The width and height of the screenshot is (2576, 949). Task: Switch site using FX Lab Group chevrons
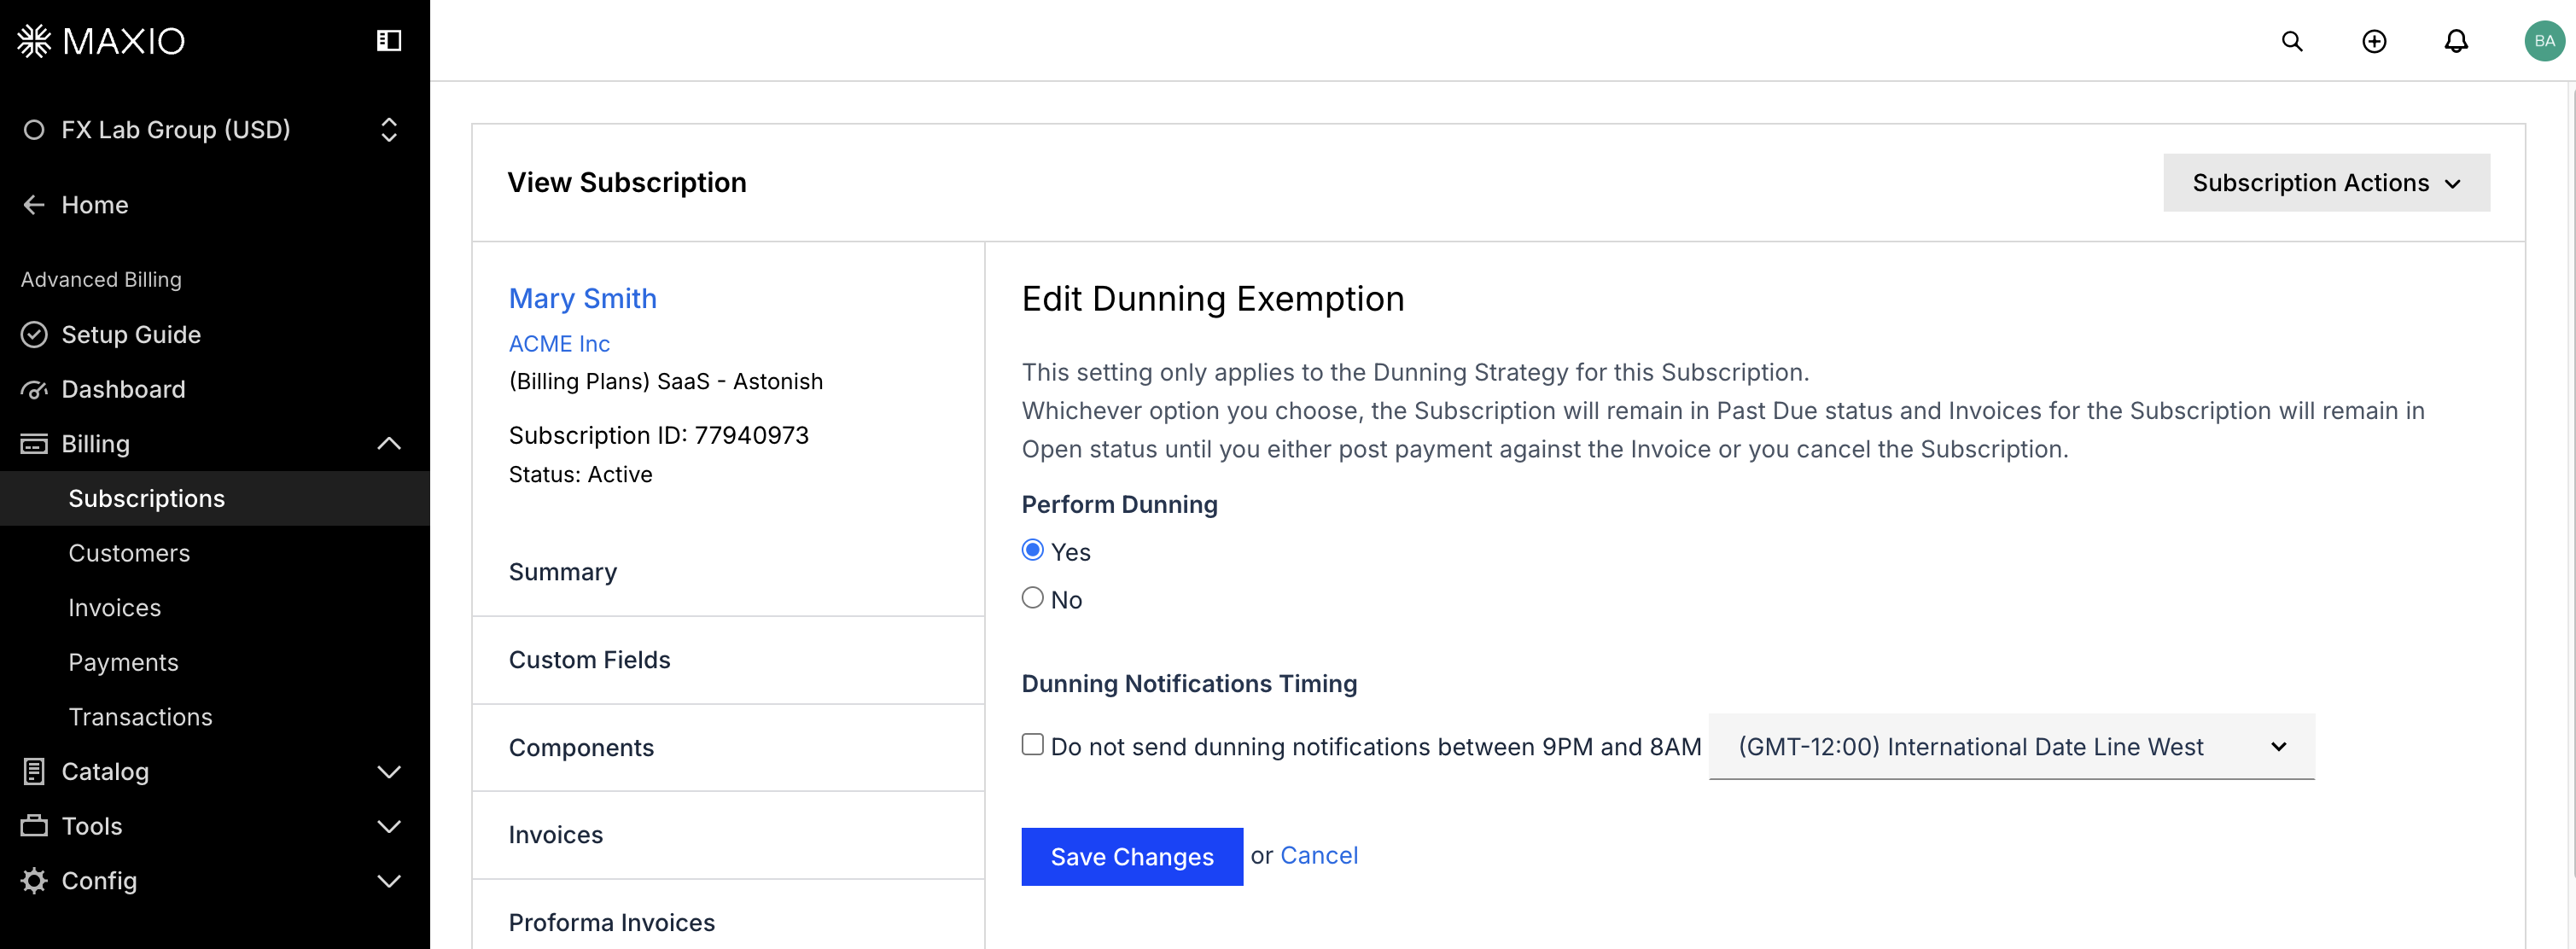[x=389, y=130]
